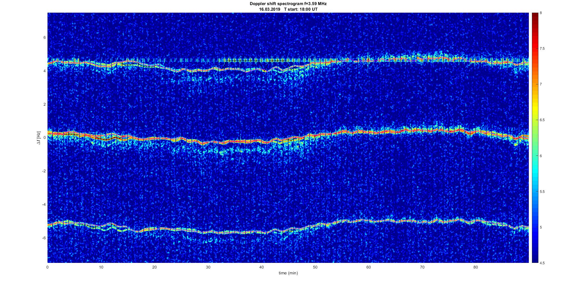Click the y-axis tick label '-2'

[x=44, y=171]
